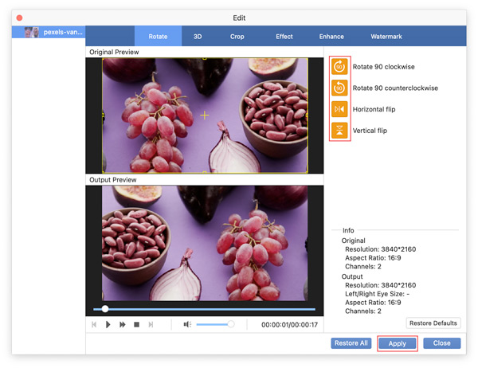Go to the Effect tab

[284, 37]
